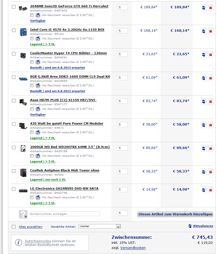Click the Aktualisieren link
Screen dimensions: 217x254
coord(203,226)
